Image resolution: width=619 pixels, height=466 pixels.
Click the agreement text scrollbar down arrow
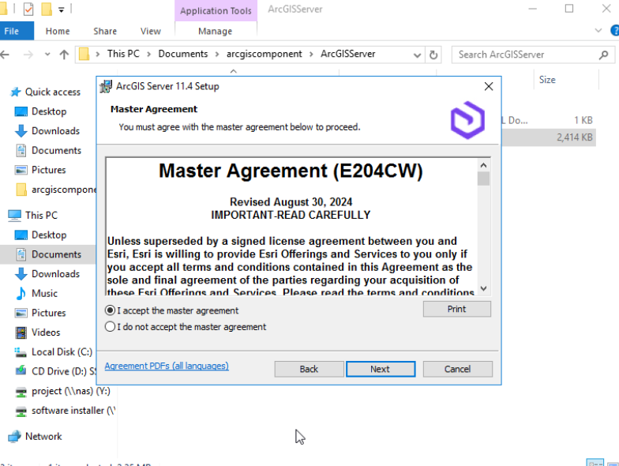483,289
